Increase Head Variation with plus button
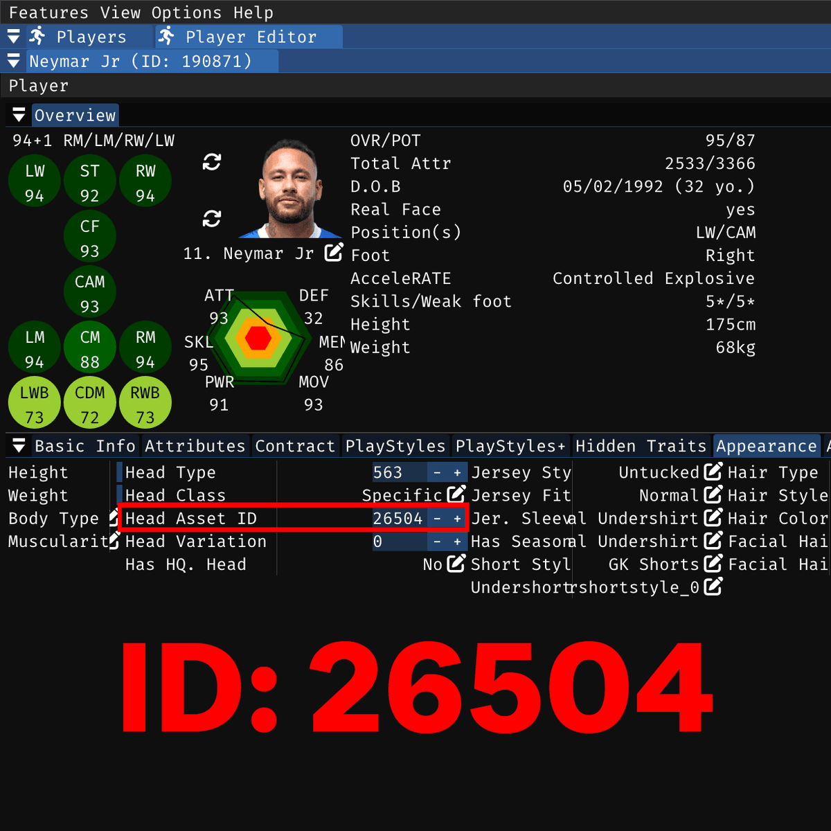Image resolution: width=831 pixels, height=831 pixels. point(457,542)
